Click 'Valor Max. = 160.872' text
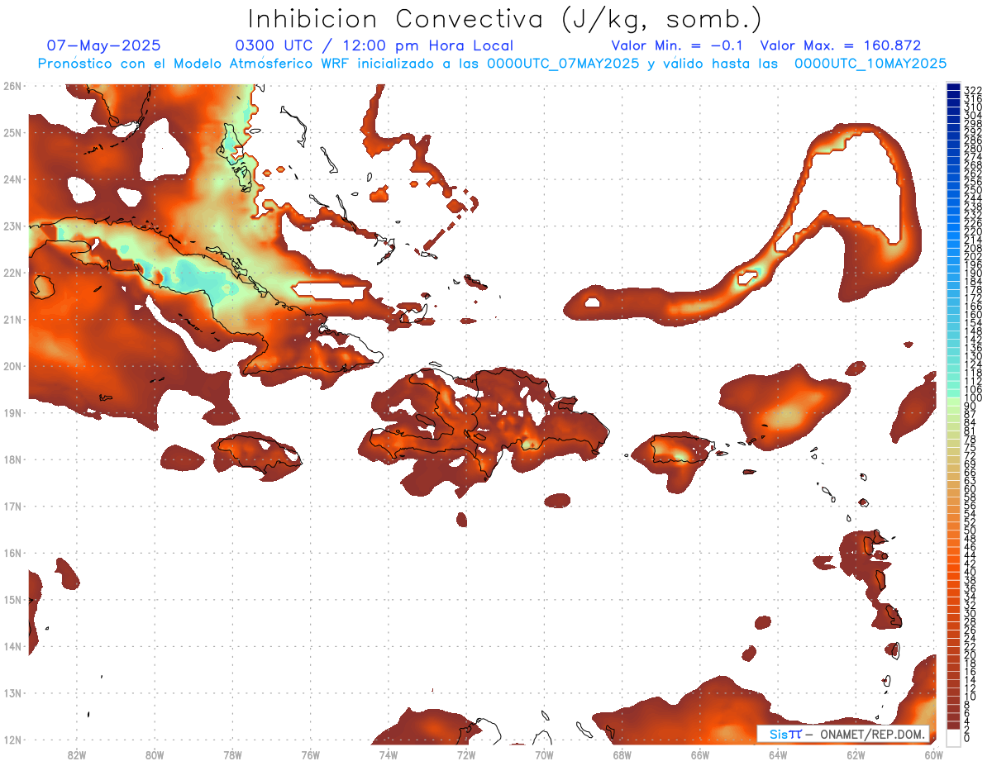 (x=841, y=45)
